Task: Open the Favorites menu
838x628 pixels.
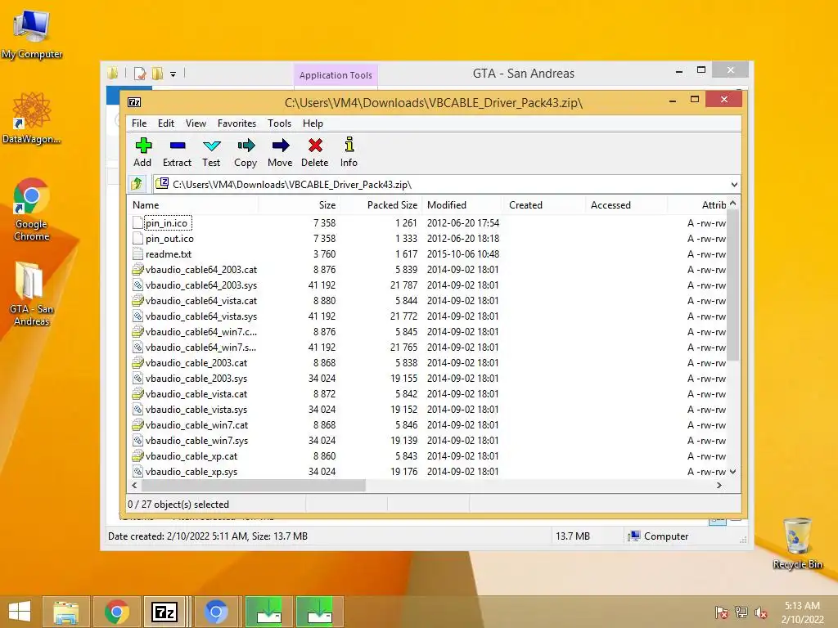Action: point(237,123)
